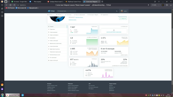Screen dimensions: 173x97
Task: Open Охваты публикаций in the sidebar
Action: (57, 41)
